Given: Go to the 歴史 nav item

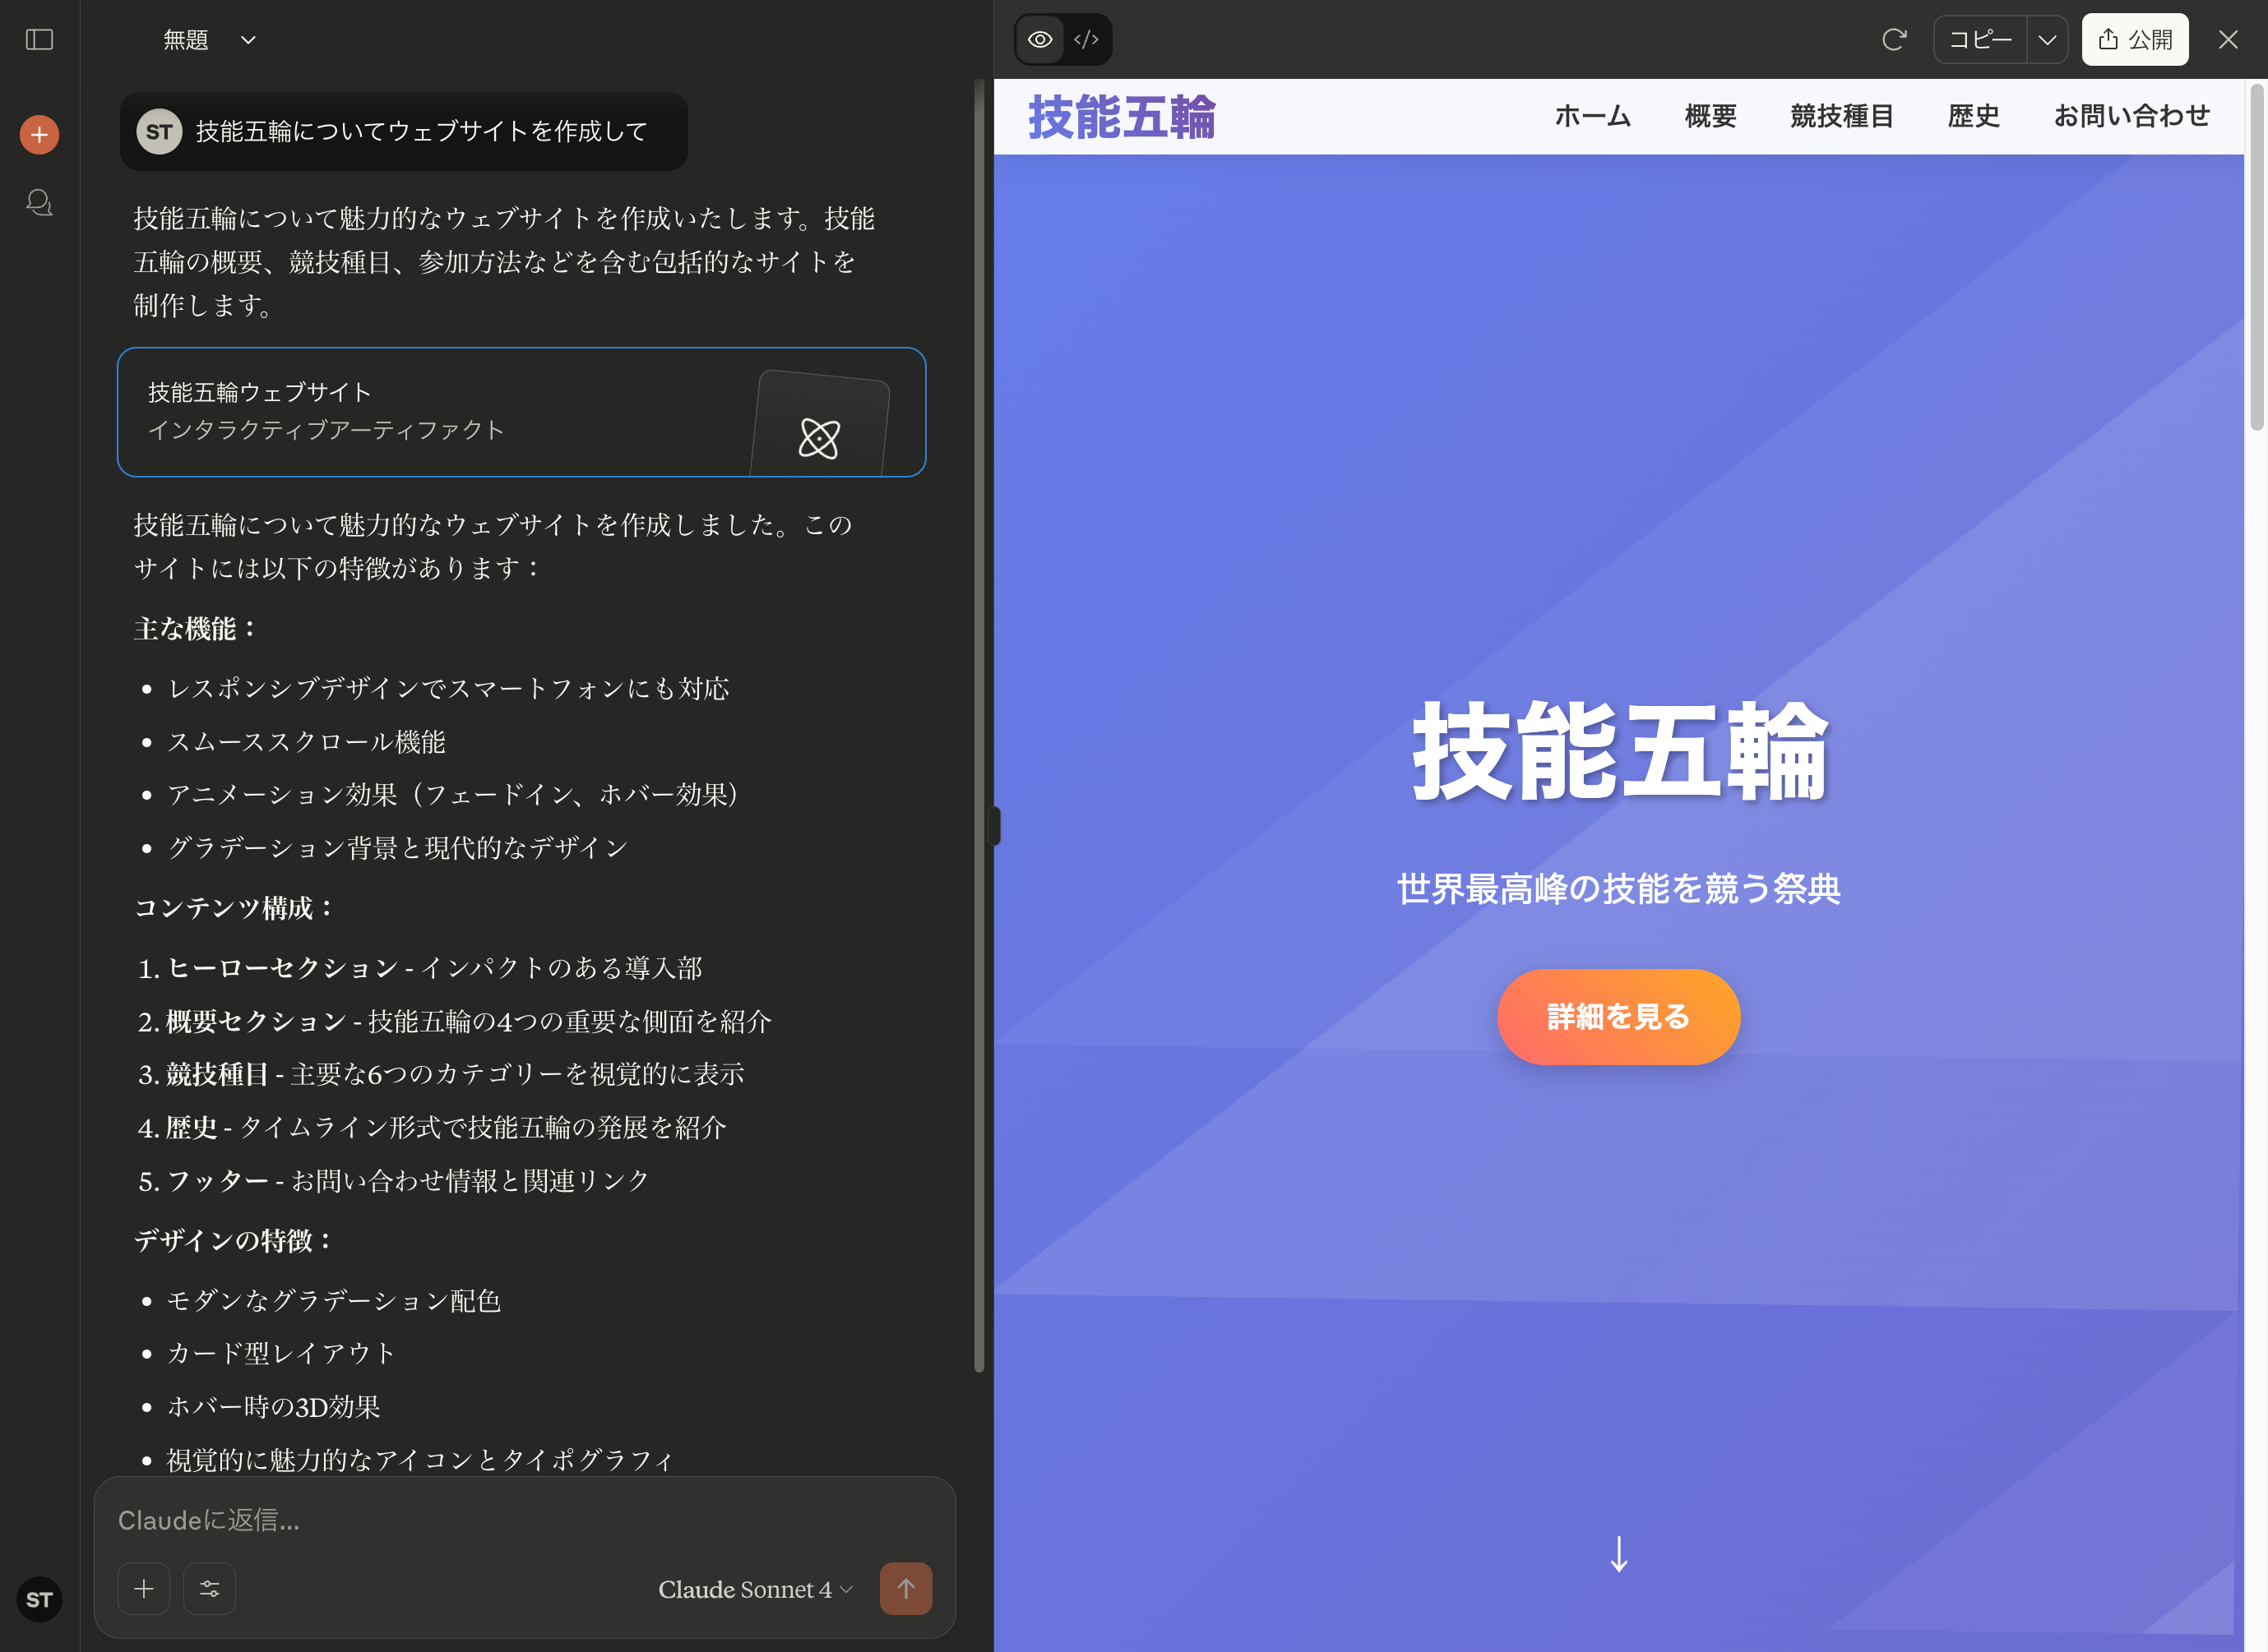Looking at the screenshot, I should click(x=1974, y=117).
